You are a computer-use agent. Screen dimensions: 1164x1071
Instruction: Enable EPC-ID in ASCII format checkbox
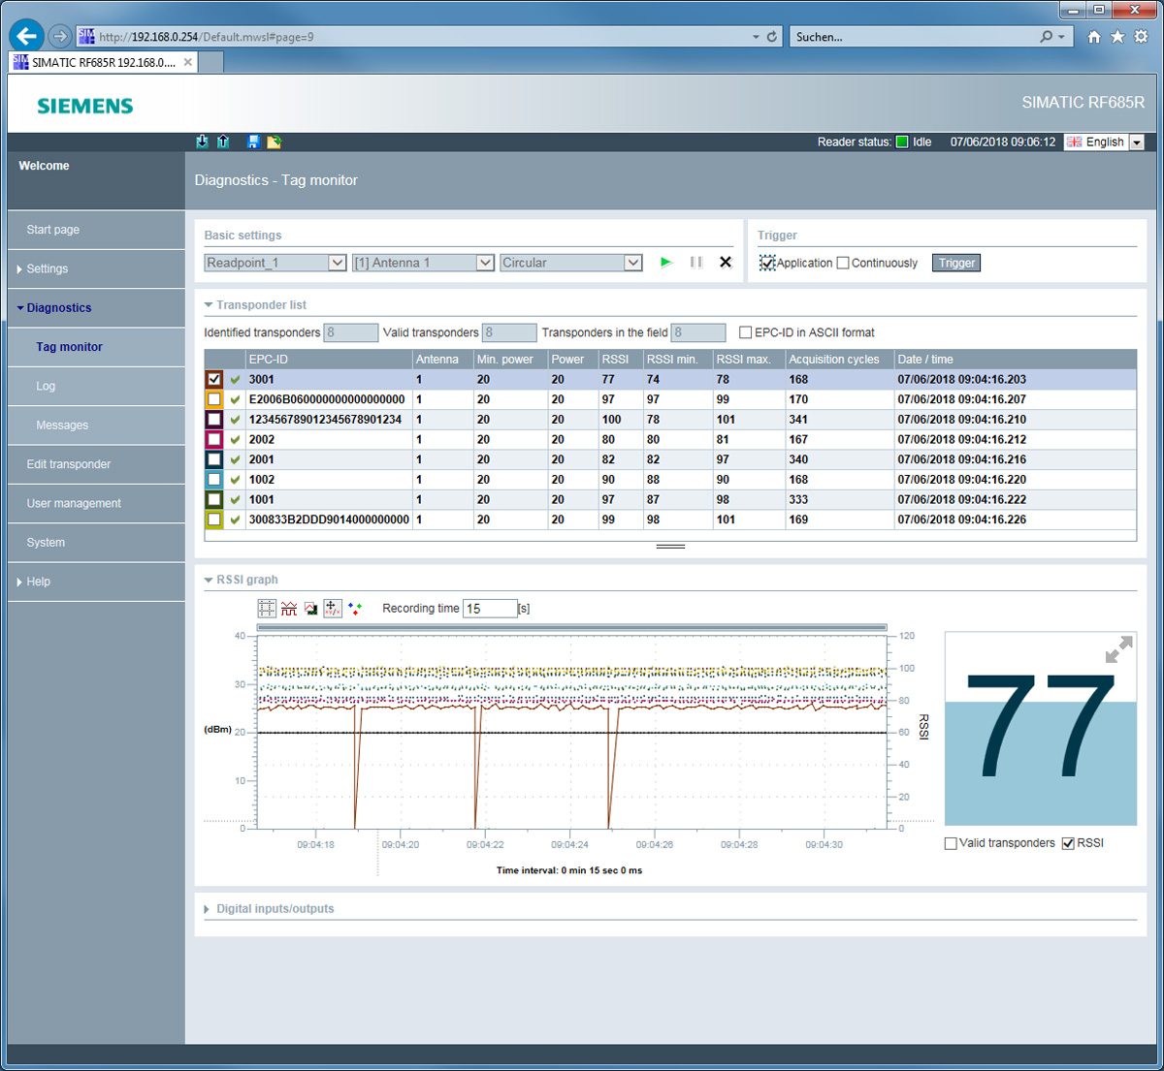point(746,332)
